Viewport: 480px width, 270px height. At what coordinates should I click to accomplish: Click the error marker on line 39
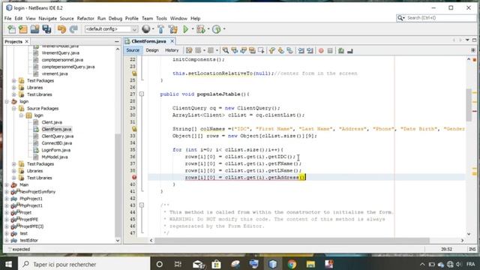[134, 177]
